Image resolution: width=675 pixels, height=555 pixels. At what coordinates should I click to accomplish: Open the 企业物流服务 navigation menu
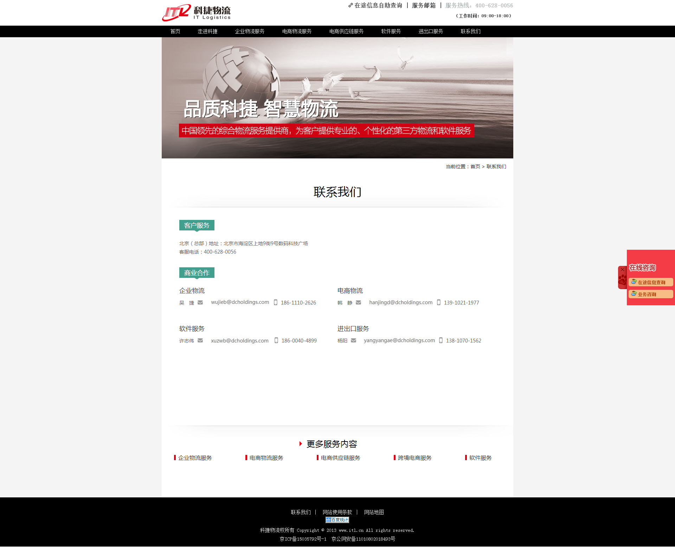click(250, 32)
